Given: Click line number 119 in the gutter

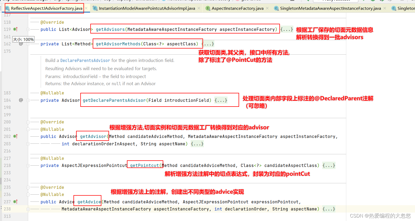Looking at the screenshot, I should tap(7, 29).
